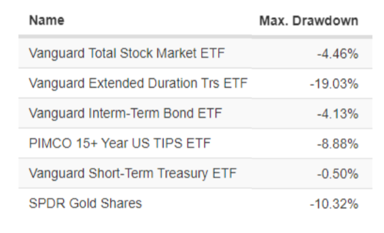Highlight the row with the largest drawdown, -19.03%
This screenshot has height=233, width=384.
coord(195,83)
